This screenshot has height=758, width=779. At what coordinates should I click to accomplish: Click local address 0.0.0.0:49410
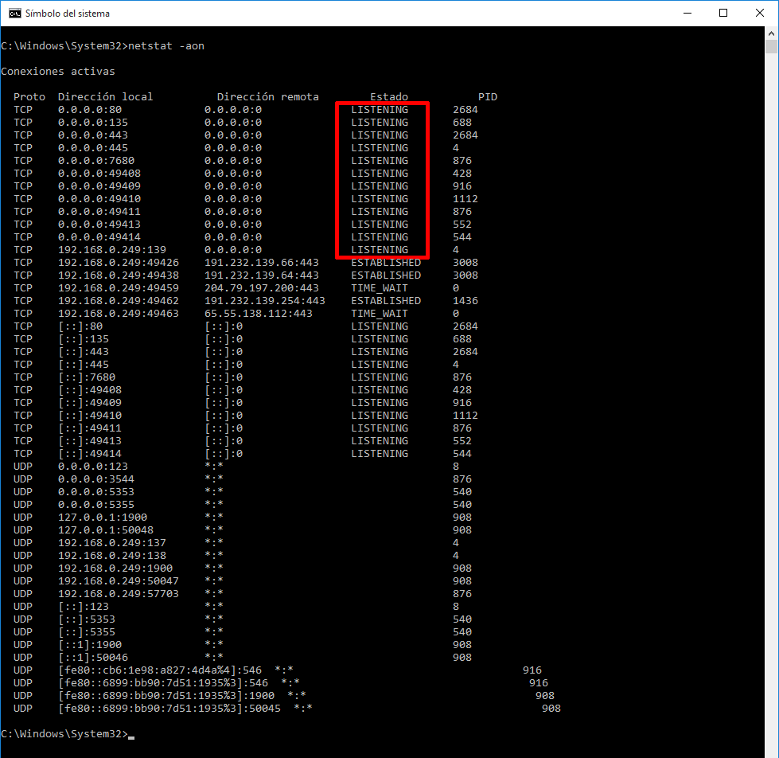click(x=99, y=199)
